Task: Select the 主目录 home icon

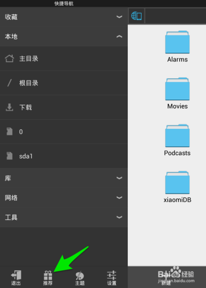Action: coord(9,59)
